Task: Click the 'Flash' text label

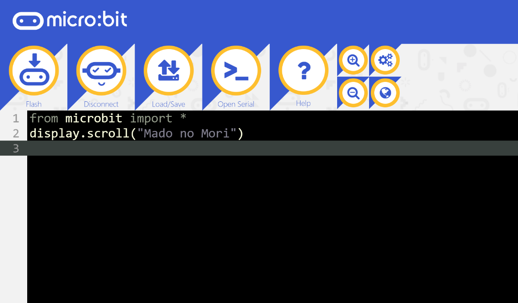Action: (x=34, y=104)
